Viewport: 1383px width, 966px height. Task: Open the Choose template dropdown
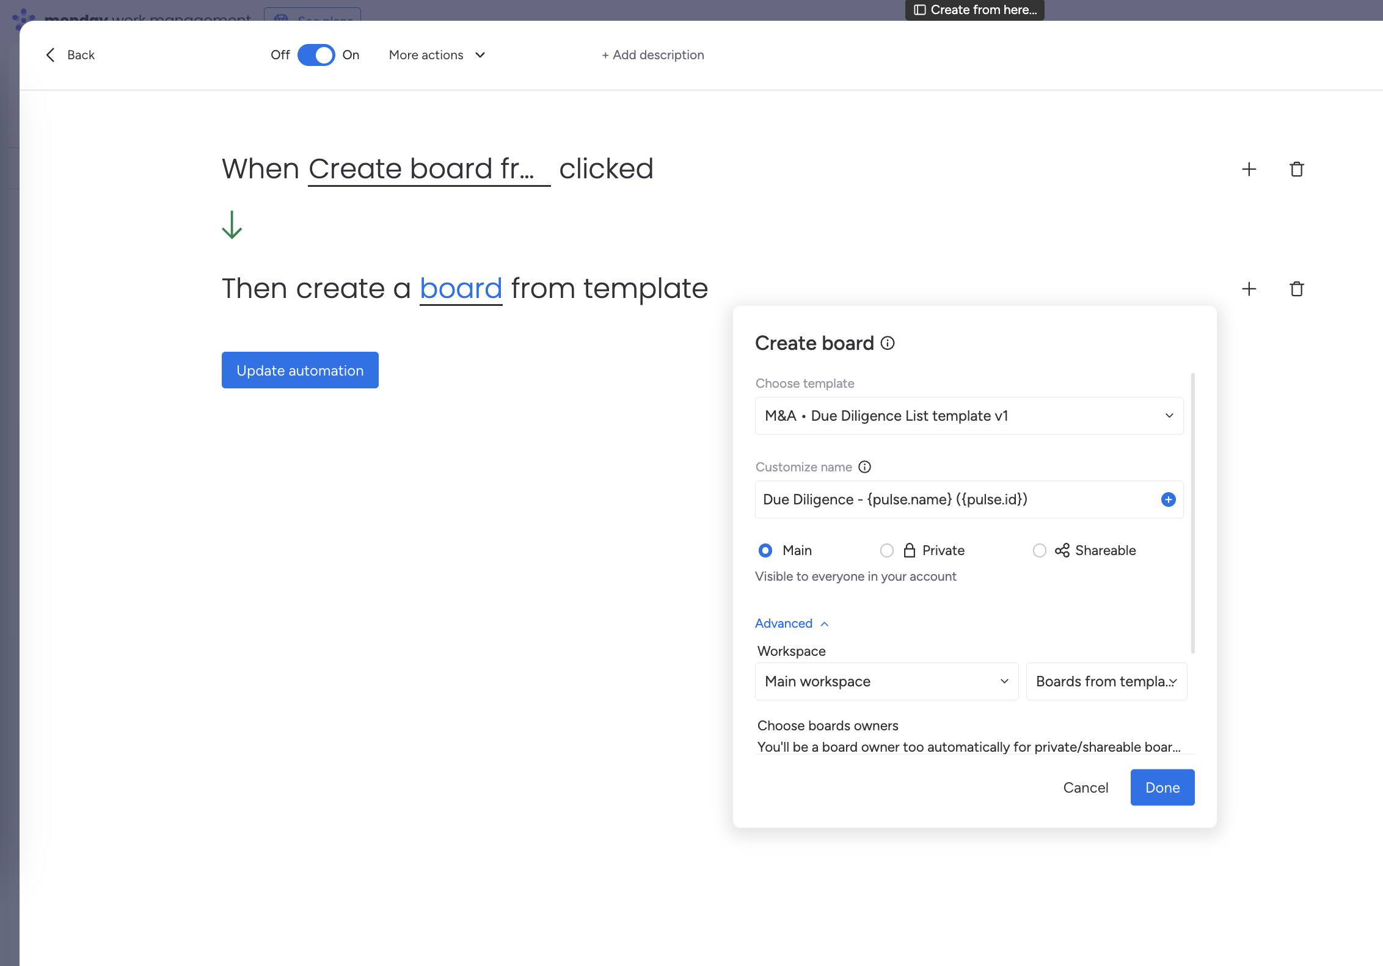(969, 416)
